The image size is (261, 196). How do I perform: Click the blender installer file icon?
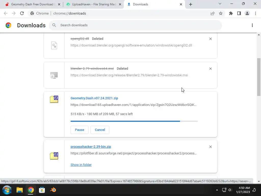[54, 75]
